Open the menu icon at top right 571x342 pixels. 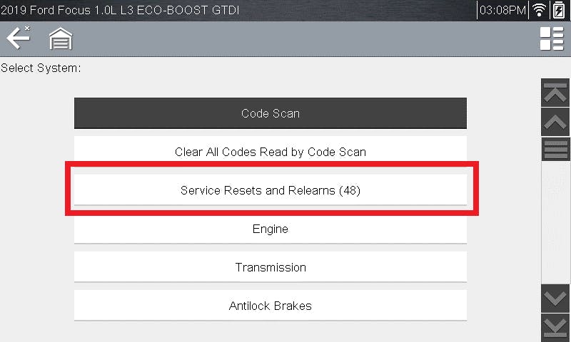click(552, 38)
